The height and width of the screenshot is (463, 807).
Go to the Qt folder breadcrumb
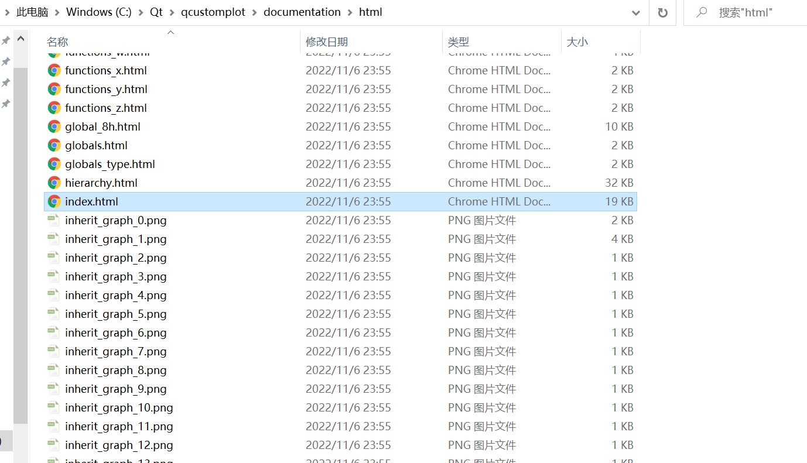pos(156,12)
